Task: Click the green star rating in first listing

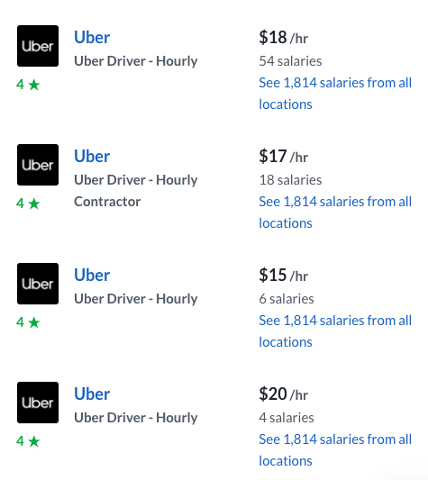Action: pos(28,85)
